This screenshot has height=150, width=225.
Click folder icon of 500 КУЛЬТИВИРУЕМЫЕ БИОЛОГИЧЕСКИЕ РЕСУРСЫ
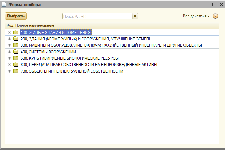(x=16, y=58)
